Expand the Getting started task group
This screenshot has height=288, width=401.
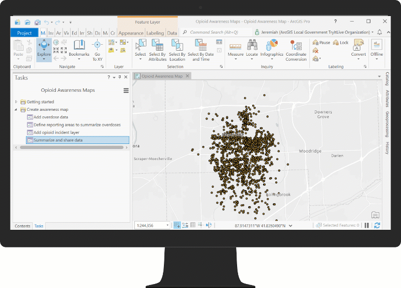17,102
